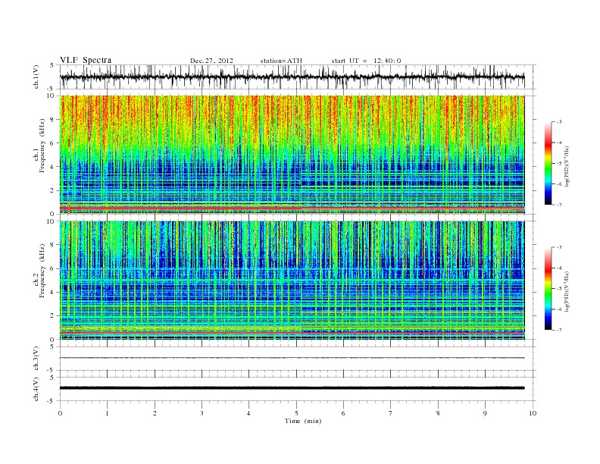Viewport: 600px width, 464px height.
Task: Click the red low-frequency band in ch.1 spectrogram
Action: pos(292,208)
